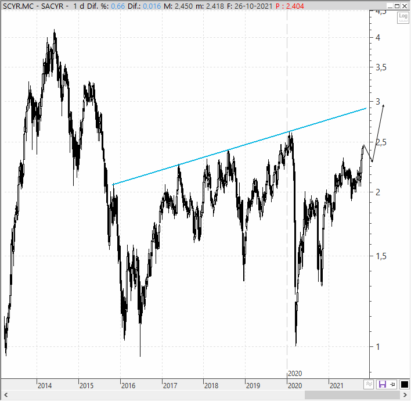Click the max price value 2,450
This screenshot has height=401, width=411.
[184, 6]
